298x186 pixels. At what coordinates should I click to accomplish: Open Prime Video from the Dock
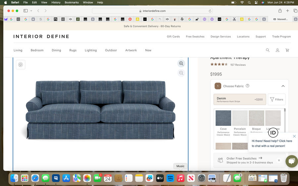pyautogui.click(x=170, y=178)
